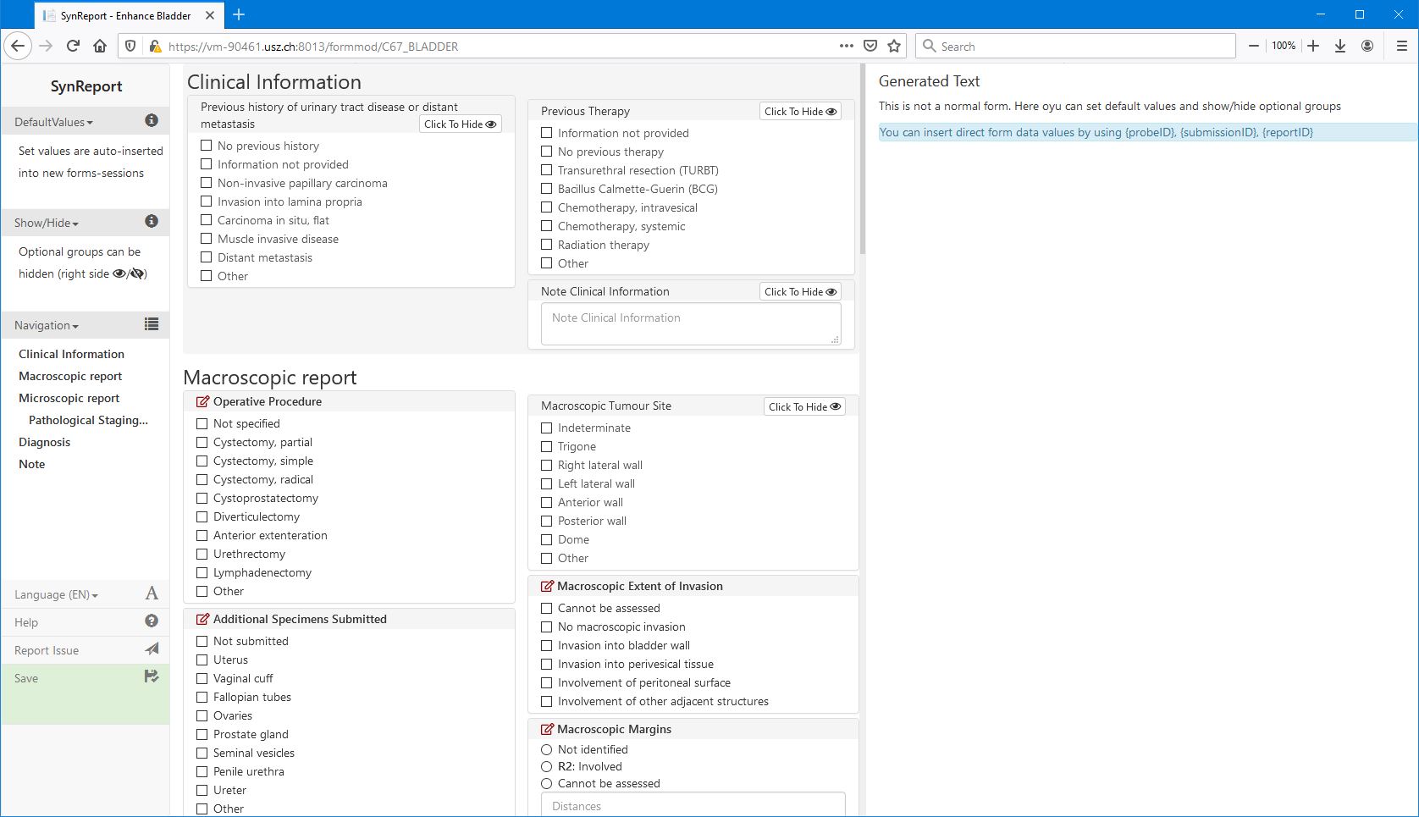
Task: Navigate to Pathological Staging via sidebar link
Action: tap(87, 419)
